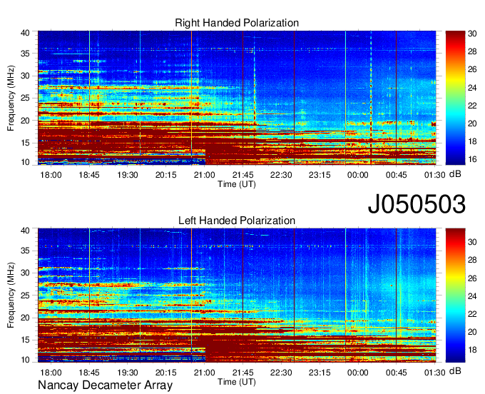Click the 18:00 tick label of the Right Handed plot

51,175
